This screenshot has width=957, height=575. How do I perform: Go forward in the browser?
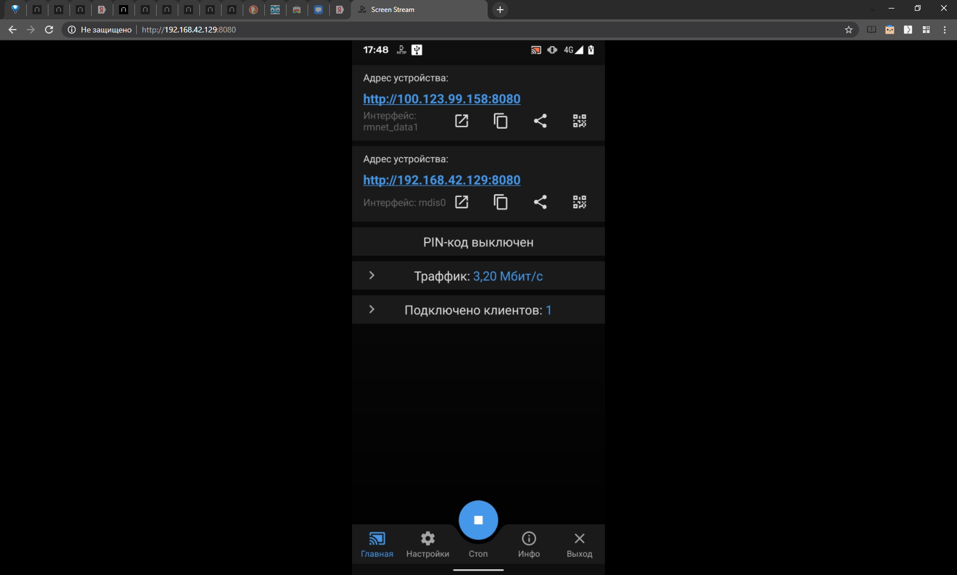point(31,30)
